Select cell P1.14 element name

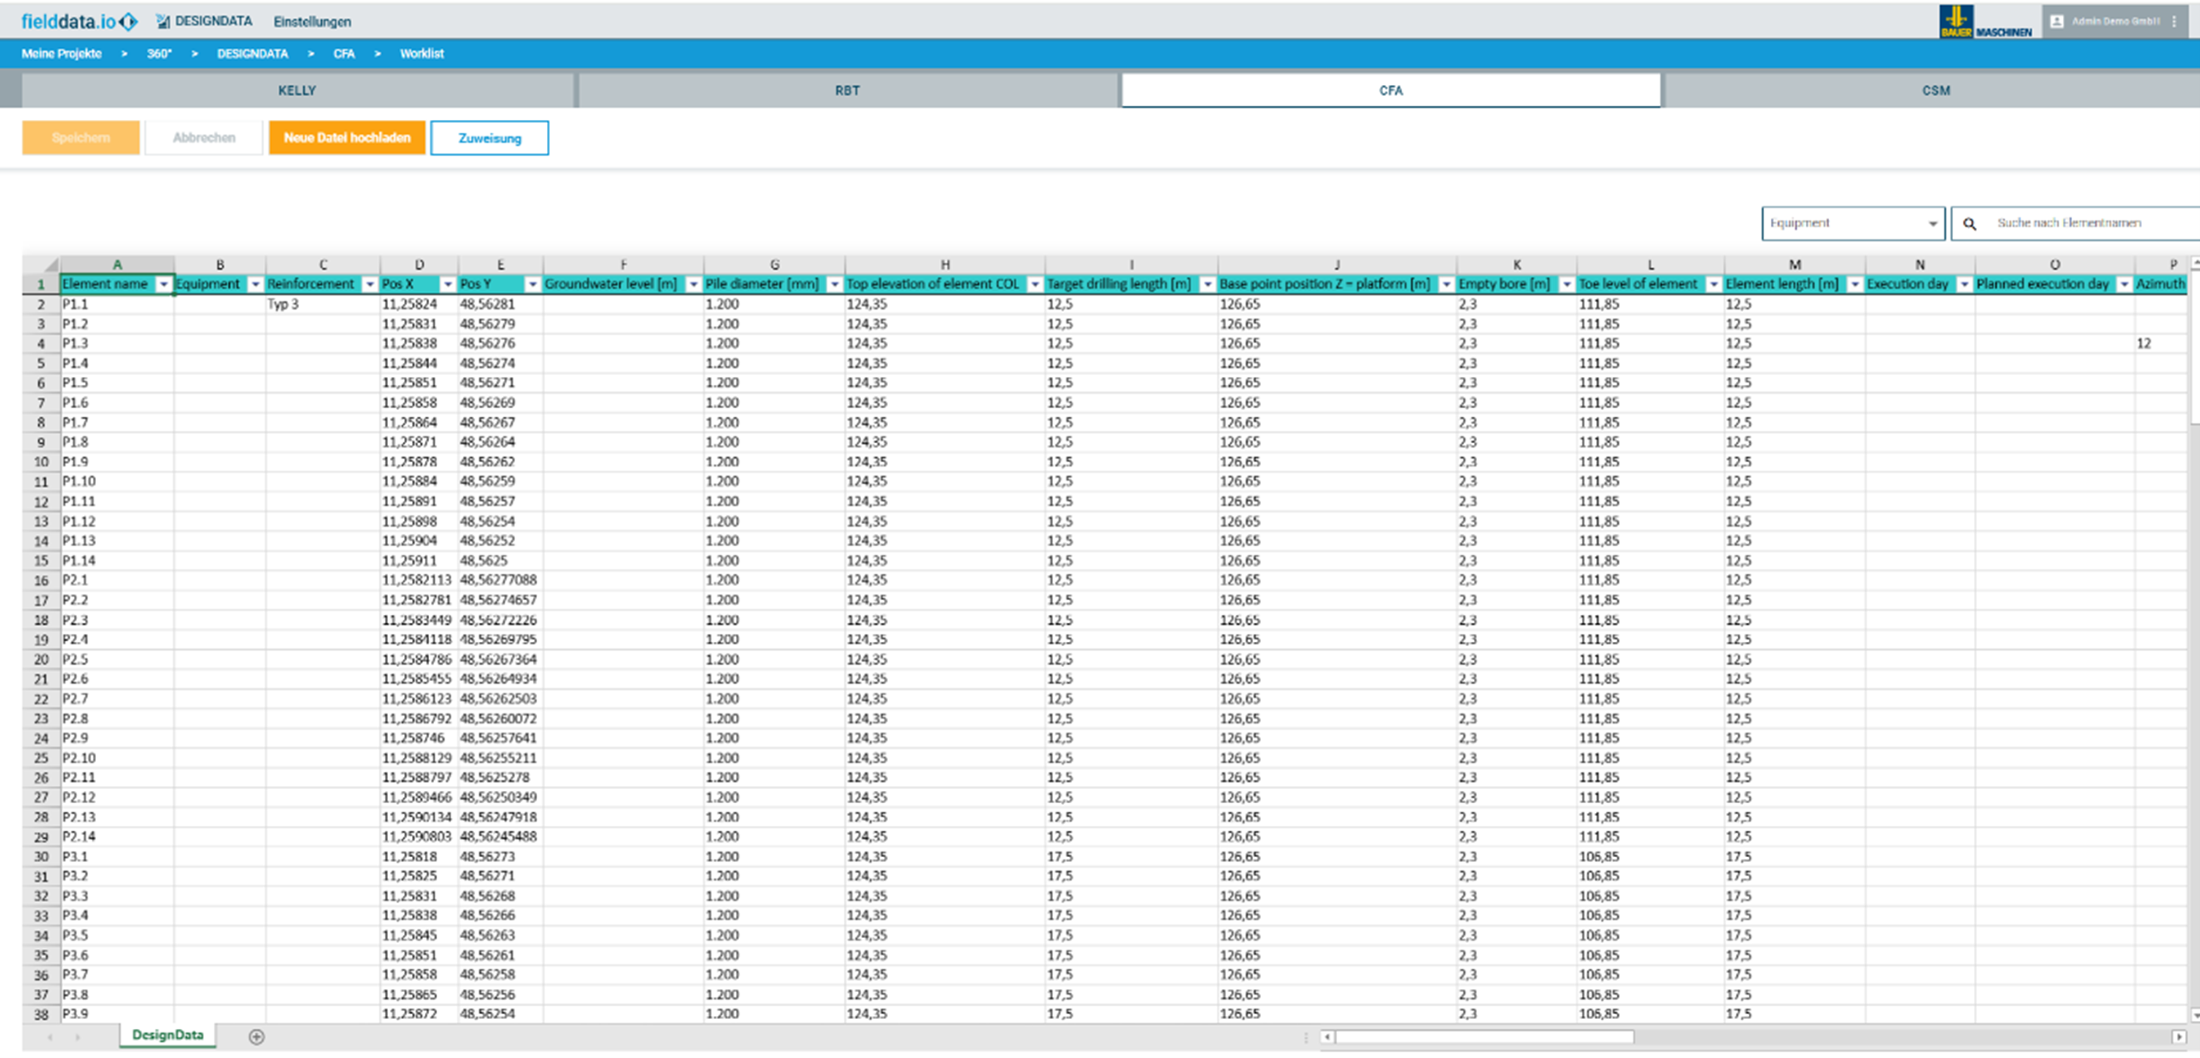pos(117,561)
